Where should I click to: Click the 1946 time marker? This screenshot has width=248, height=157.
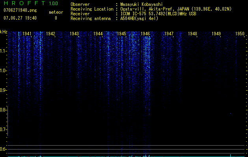145,34
